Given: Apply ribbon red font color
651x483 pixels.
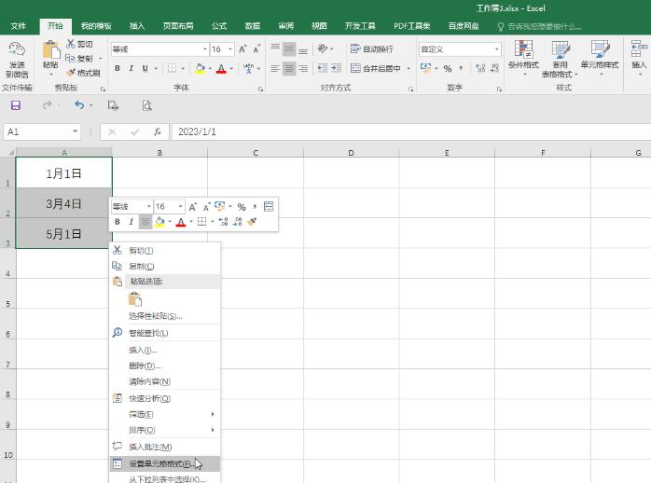Looking at the screenshot, I should pos(221,68).
